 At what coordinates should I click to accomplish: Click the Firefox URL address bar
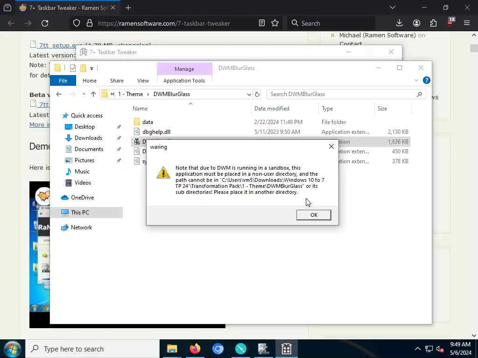(164, 23)
